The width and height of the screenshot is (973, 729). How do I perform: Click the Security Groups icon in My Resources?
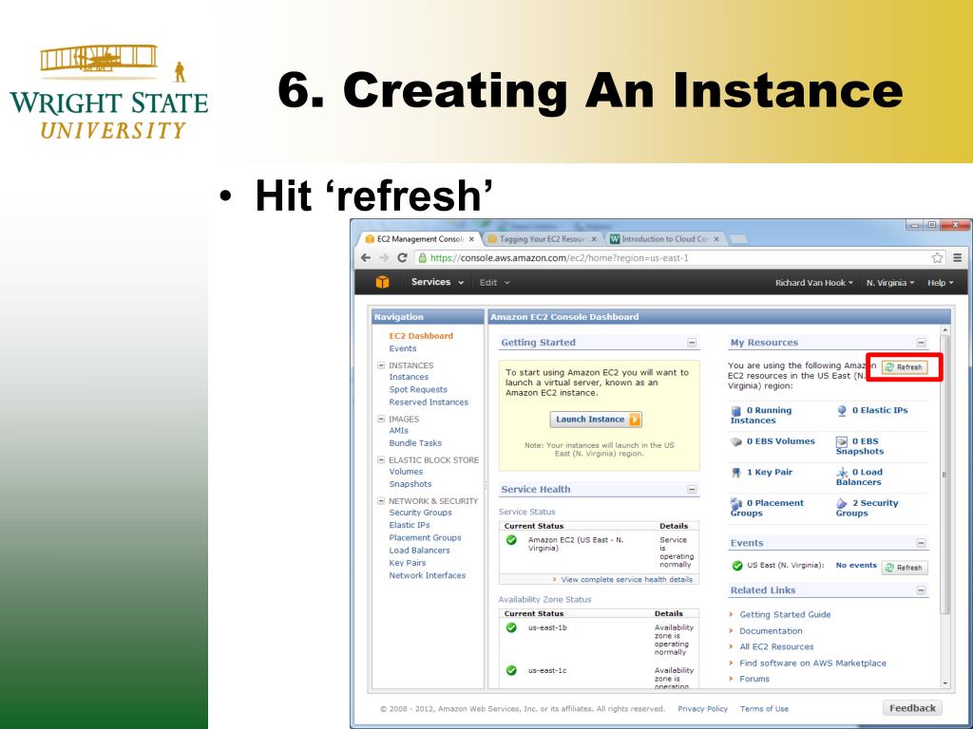[842, 503]
